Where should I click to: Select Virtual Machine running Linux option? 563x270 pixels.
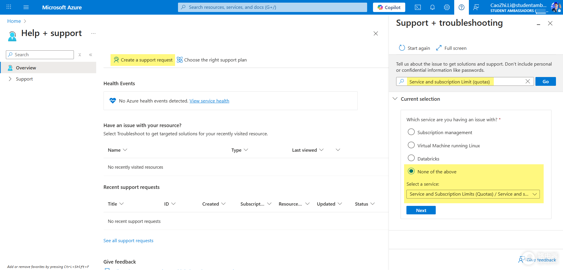click(x=411, y=145)
